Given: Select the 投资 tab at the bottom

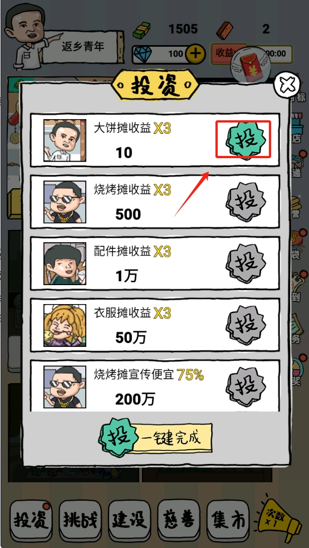Looking at the screenshot, I should tap(31, 520).
